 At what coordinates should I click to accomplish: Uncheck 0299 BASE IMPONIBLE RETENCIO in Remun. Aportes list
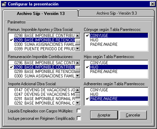[x=42, y=40]
